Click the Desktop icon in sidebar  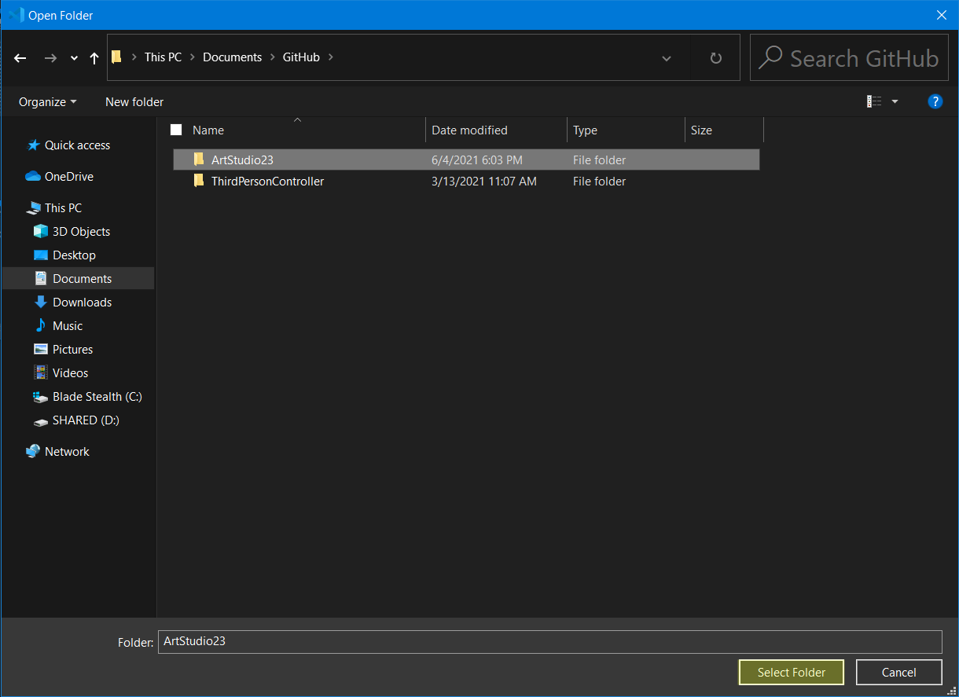pyautogui.click(x=41, y=255)
